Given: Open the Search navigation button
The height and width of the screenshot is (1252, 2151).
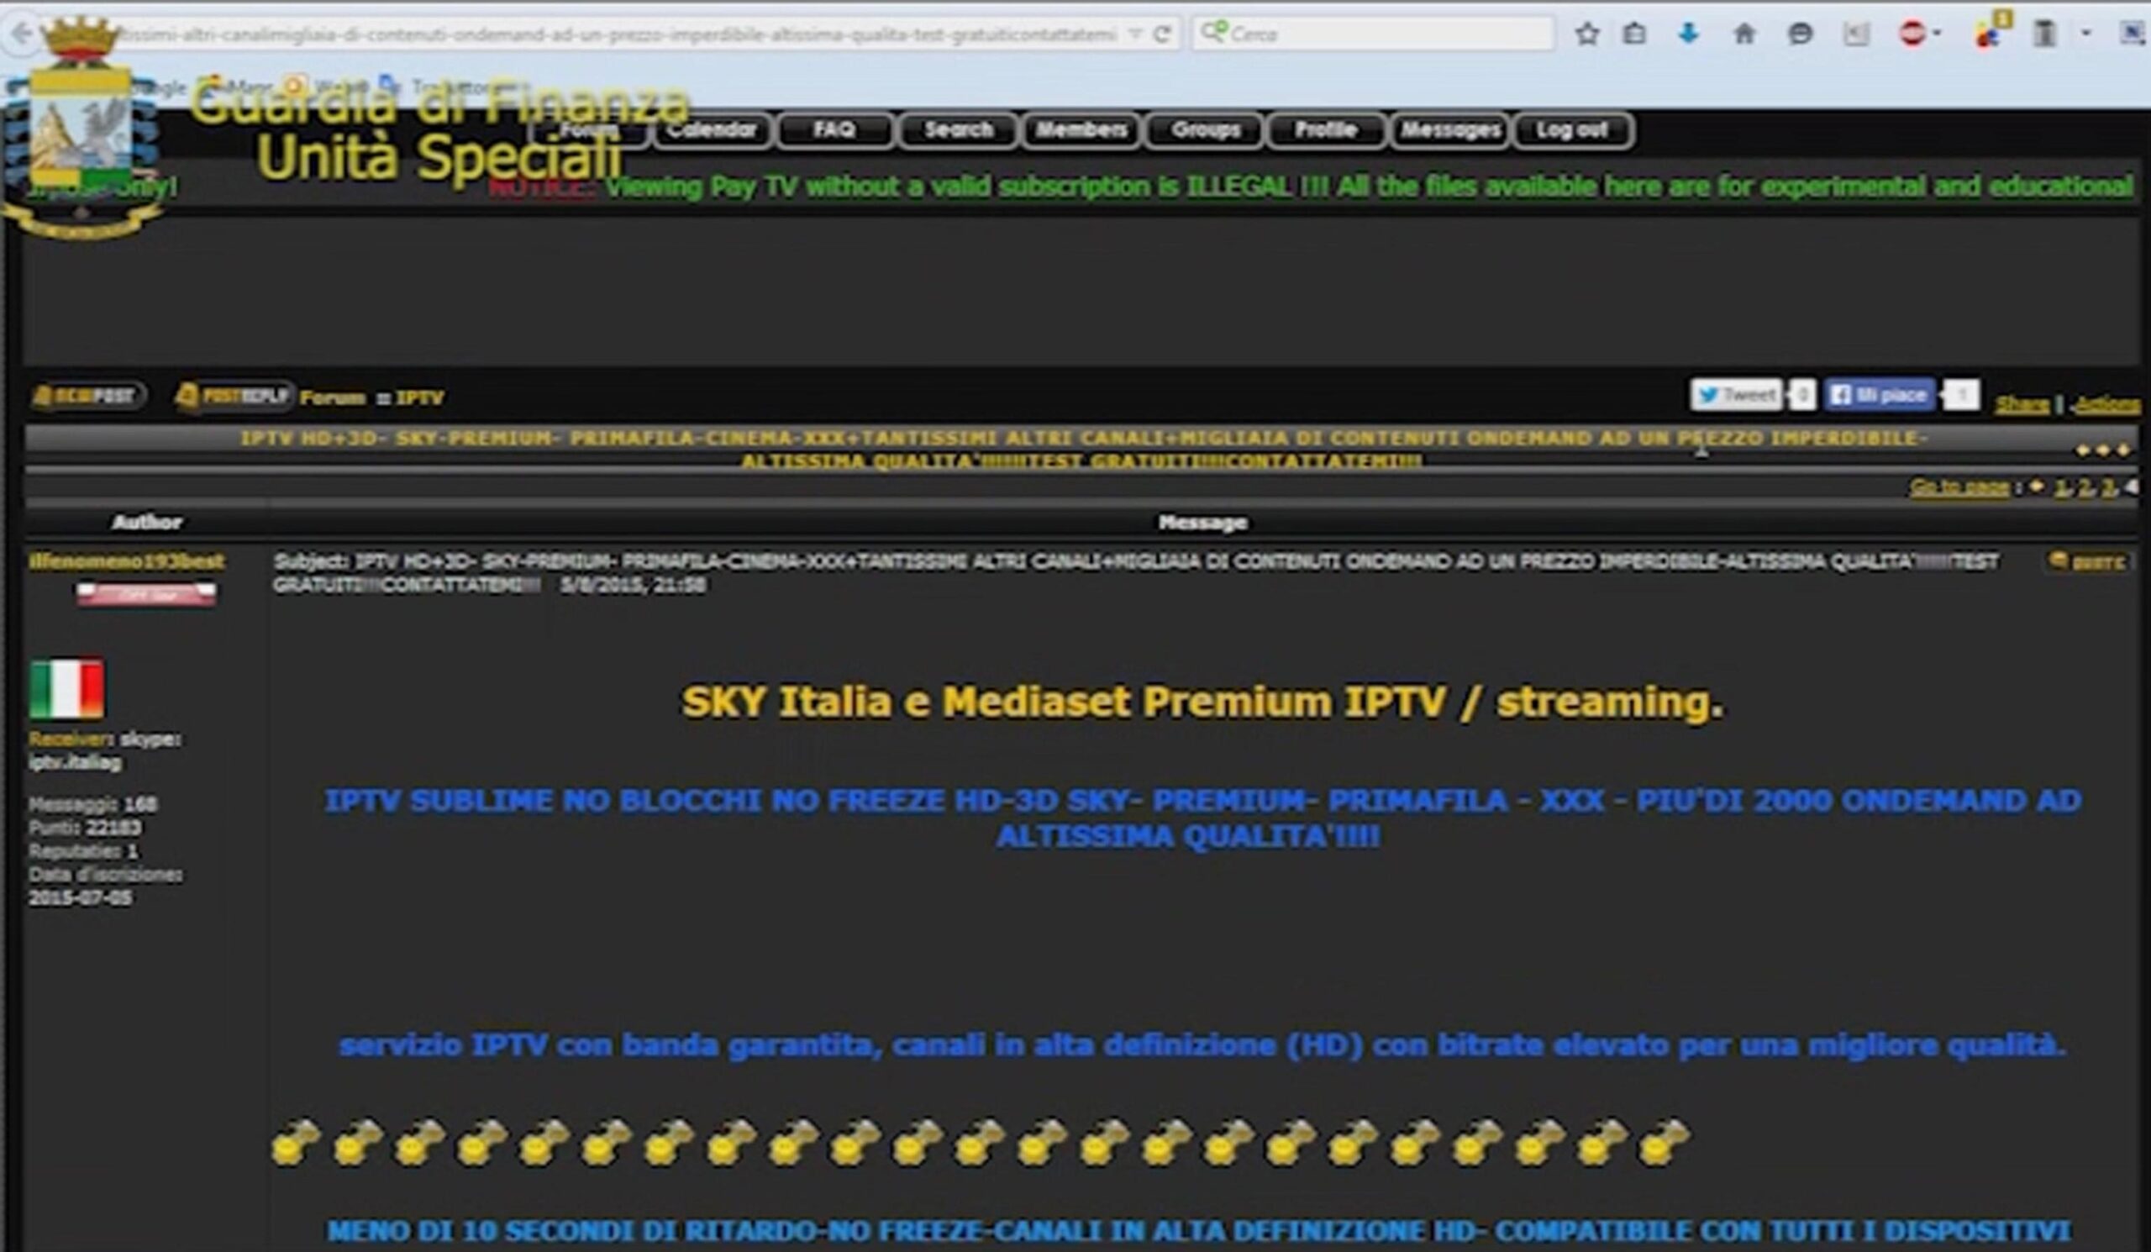Looking at the screenshot, I should pyautogui.click(x=959, y=130).
